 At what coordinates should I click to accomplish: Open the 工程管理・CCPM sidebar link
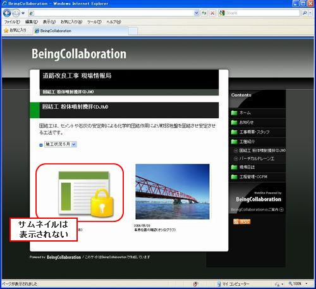click(253, 177)
